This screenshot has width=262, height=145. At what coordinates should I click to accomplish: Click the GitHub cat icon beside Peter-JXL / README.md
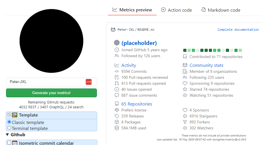tap(113, 30)
